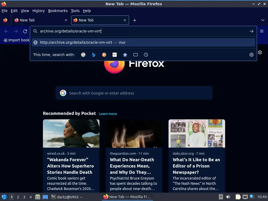Close the first New Tab

pyautogui.click(x=66, y=20)
